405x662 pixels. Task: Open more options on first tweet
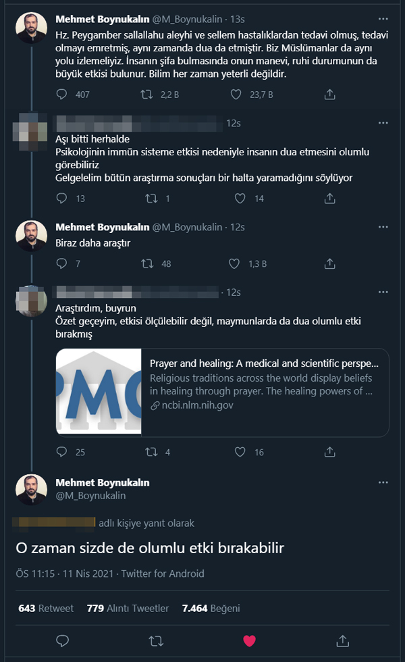point(383,19)
